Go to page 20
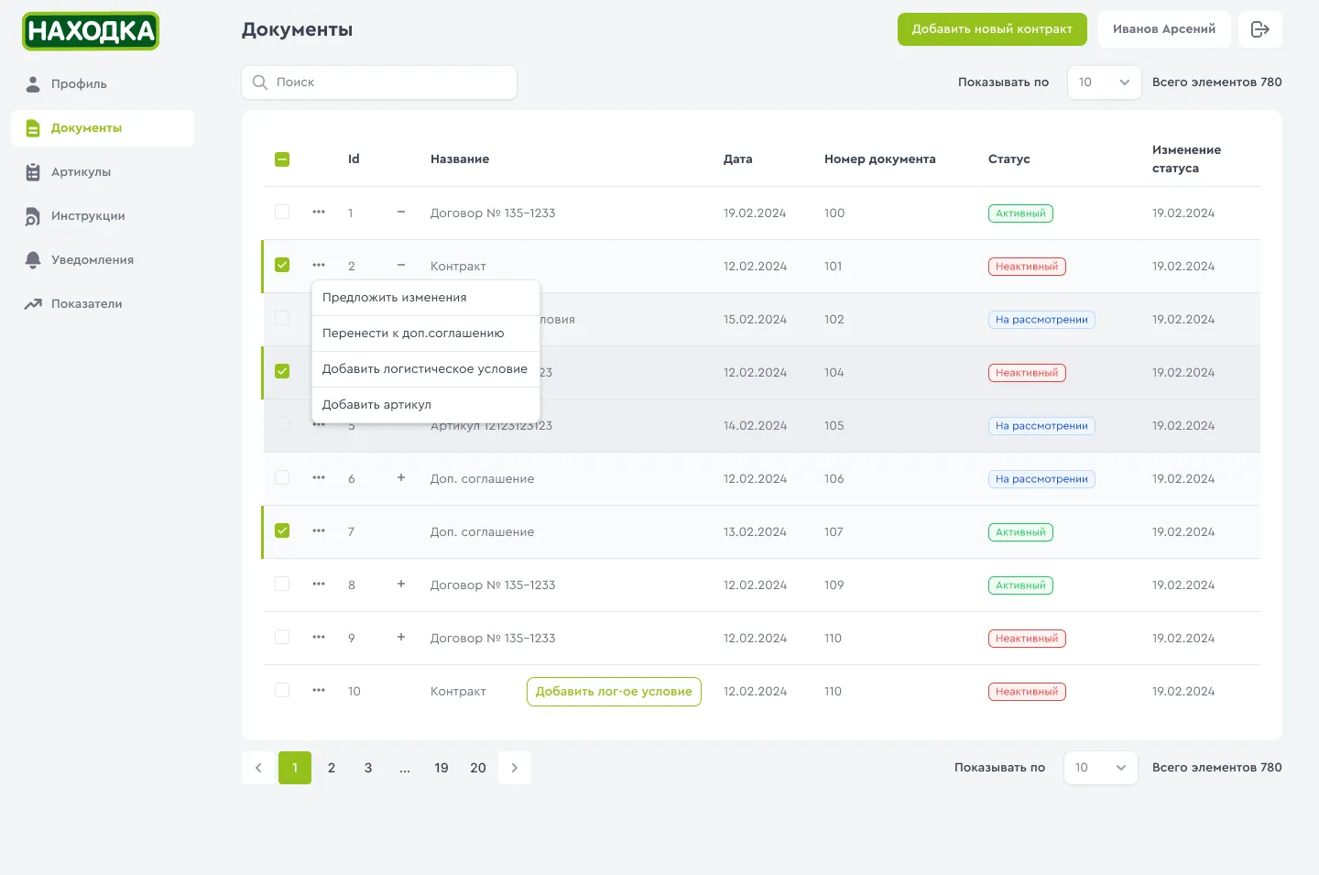This screenshot has width=1319, height=875. point(478,768)
